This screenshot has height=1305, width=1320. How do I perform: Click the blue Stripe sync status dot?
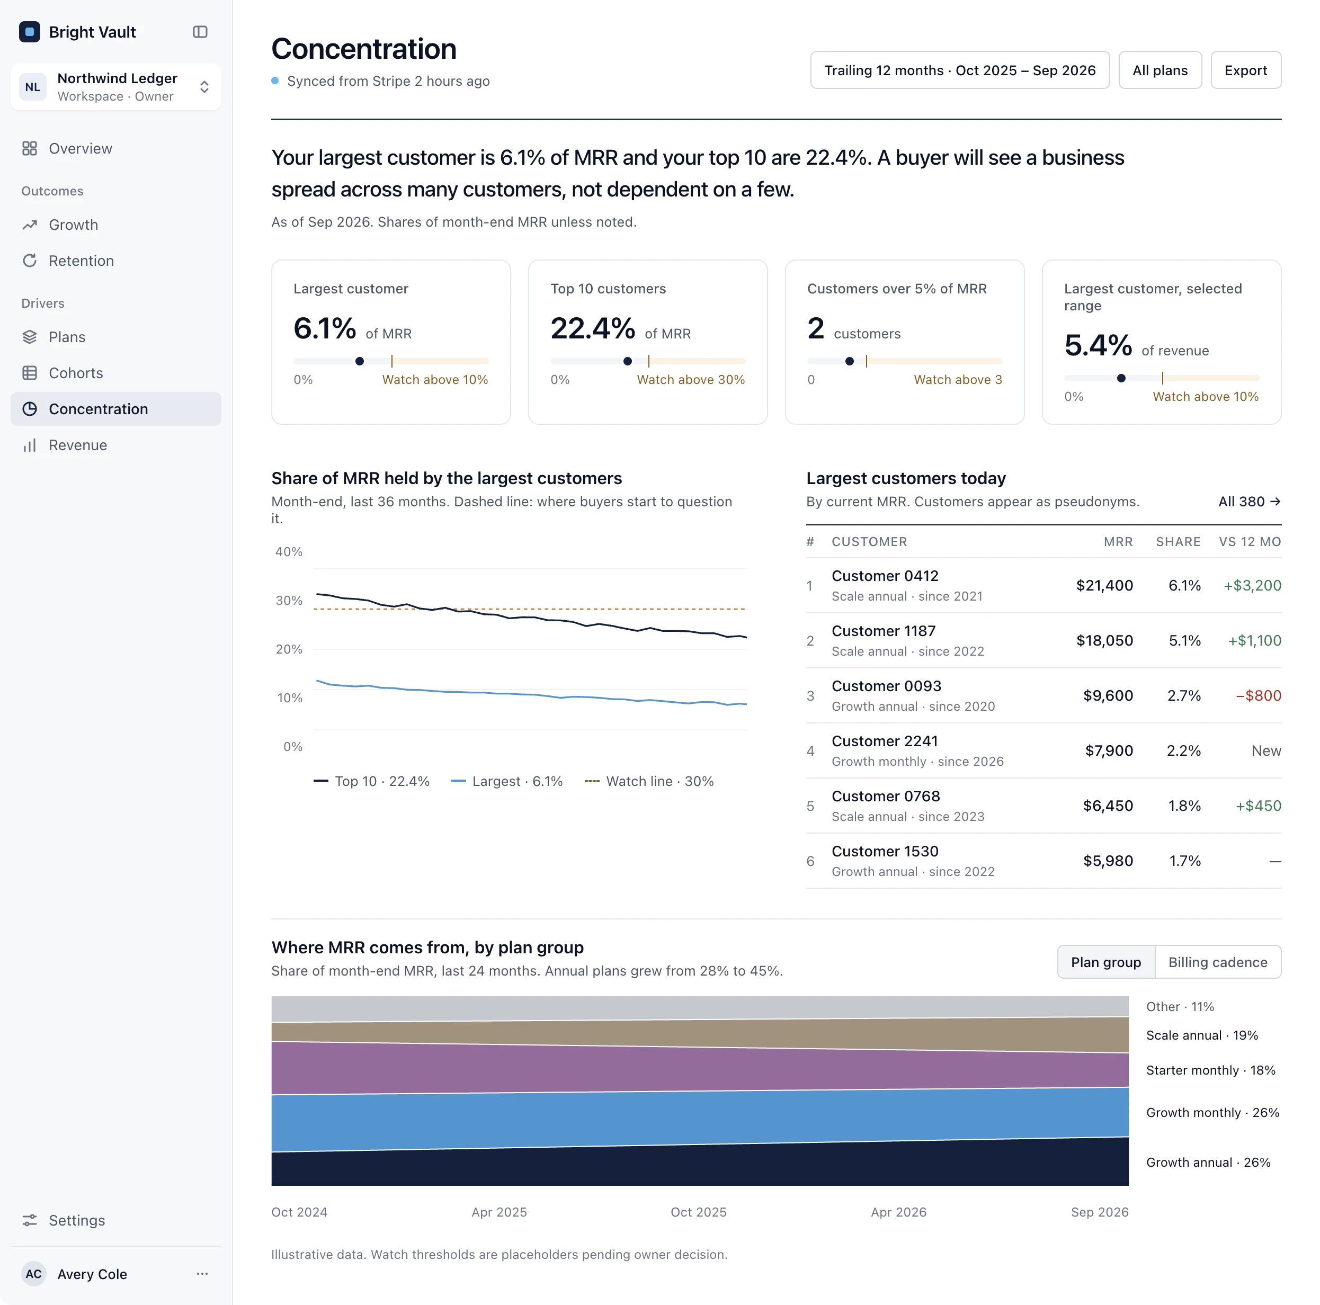[275, 81]
